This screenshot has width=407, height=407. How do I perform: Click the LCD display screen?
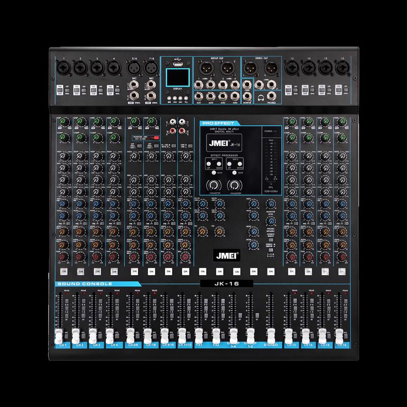[178, 77]
